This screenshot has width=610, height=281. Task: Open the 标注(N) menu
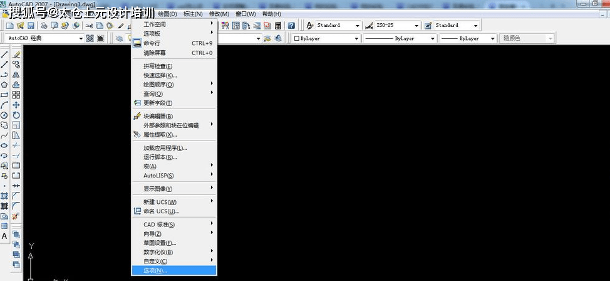click(193, 14)
